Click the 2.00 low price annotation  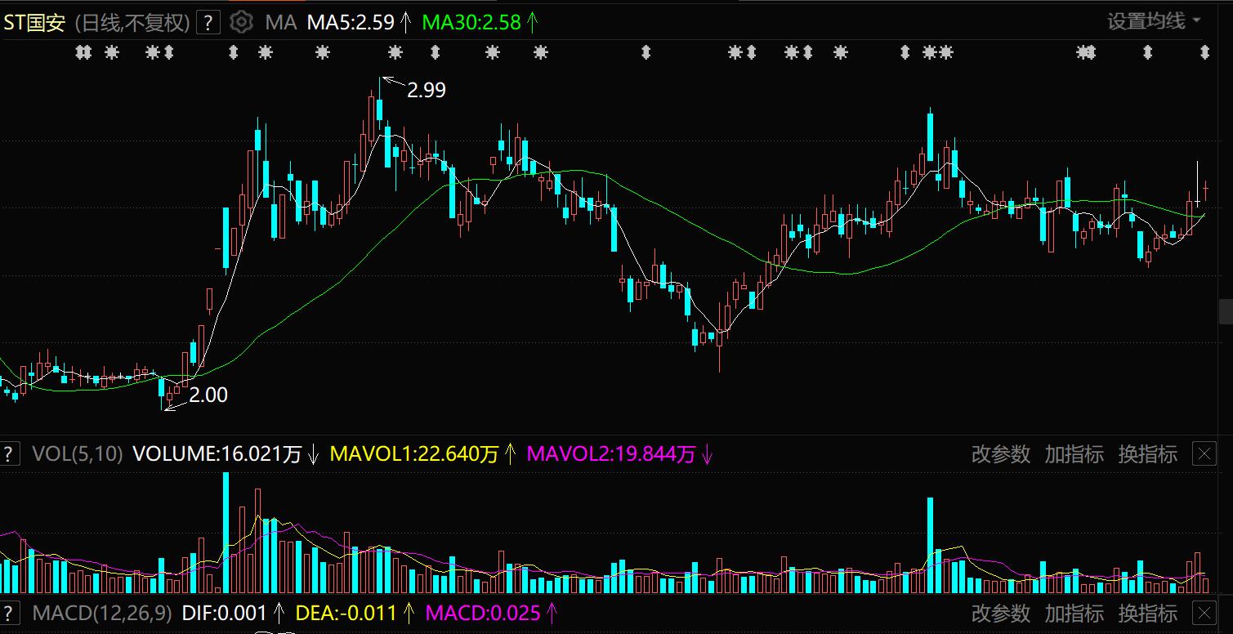(208, 395)
